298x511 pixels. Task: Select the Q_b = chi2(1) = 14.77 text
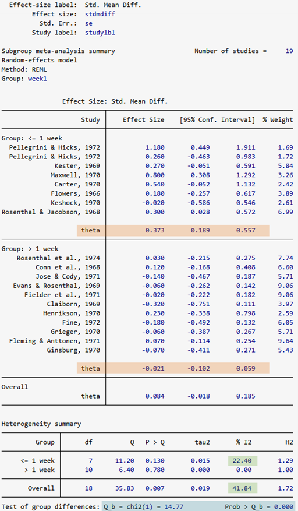[144, 507]
